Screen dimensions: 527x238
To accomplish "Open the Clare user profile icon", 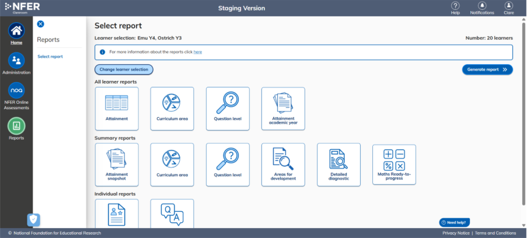I will pos(508,6).
